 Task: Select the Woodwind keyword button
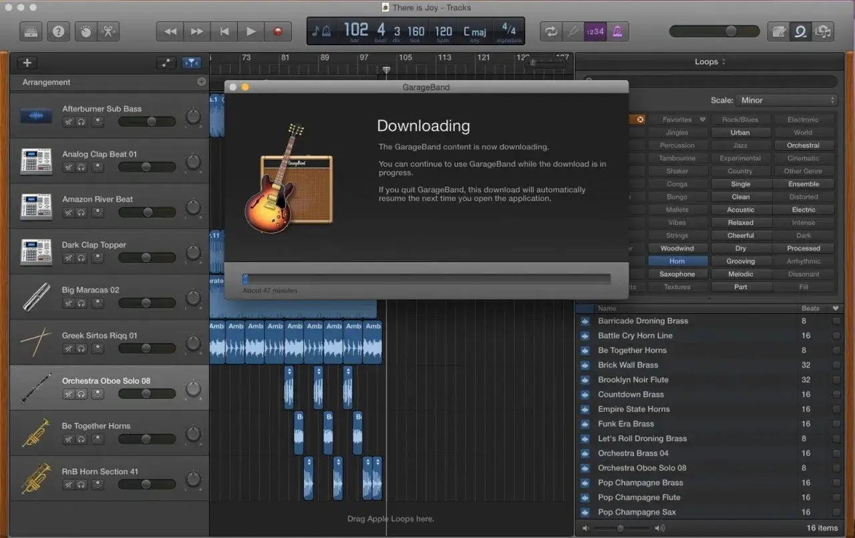tap(677, 248)
